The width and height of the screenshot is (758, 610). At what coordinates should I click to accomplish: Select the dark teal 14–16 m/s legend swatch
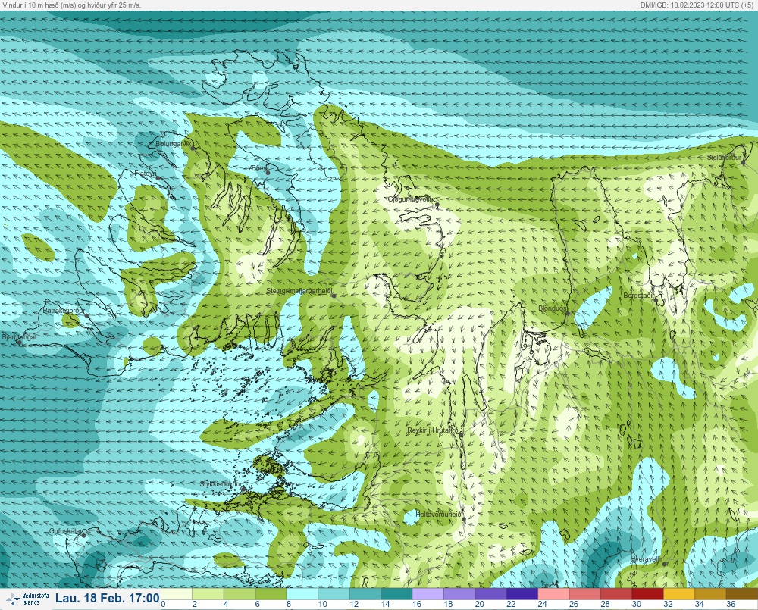pos(396,593)
